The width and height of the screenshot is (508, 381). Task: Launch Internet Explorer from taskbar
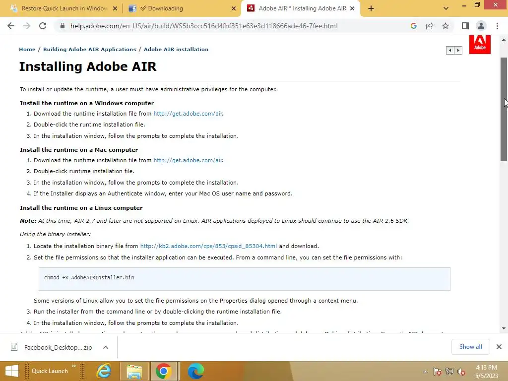point(104,371)
